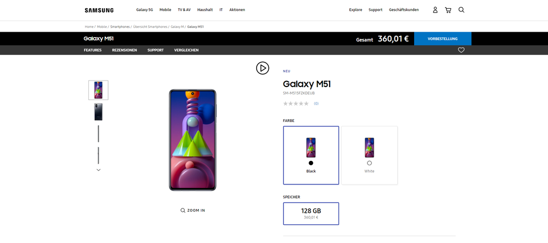This screenshot has height=243, width=548.
Task: Open the Support link in header
Action: [x=375, y=10]
